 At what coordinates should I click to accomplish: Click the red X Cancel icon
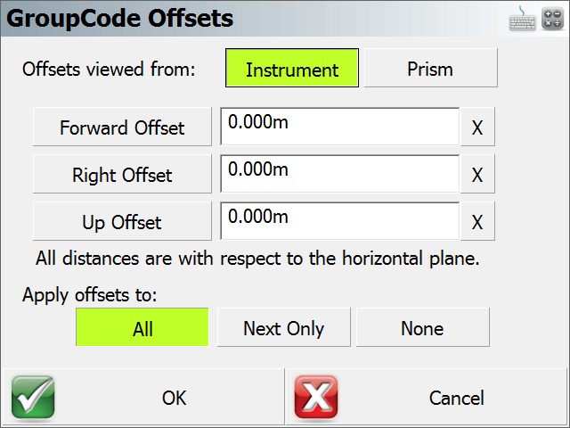[x=316, y=397]
